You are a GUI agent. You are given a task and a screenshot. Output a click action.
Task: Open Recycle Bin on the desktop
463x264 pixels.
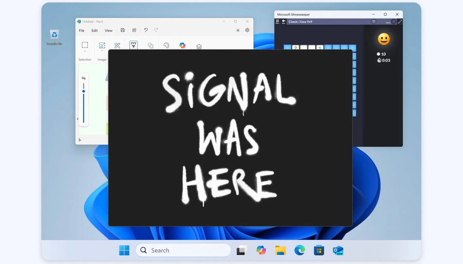point(54,37)
